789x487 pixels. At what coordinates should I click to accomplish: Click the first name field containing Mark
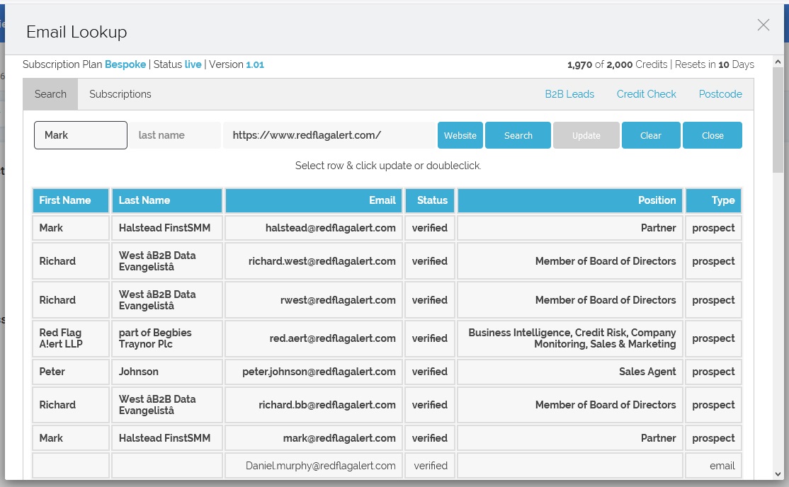coord(81,134)
